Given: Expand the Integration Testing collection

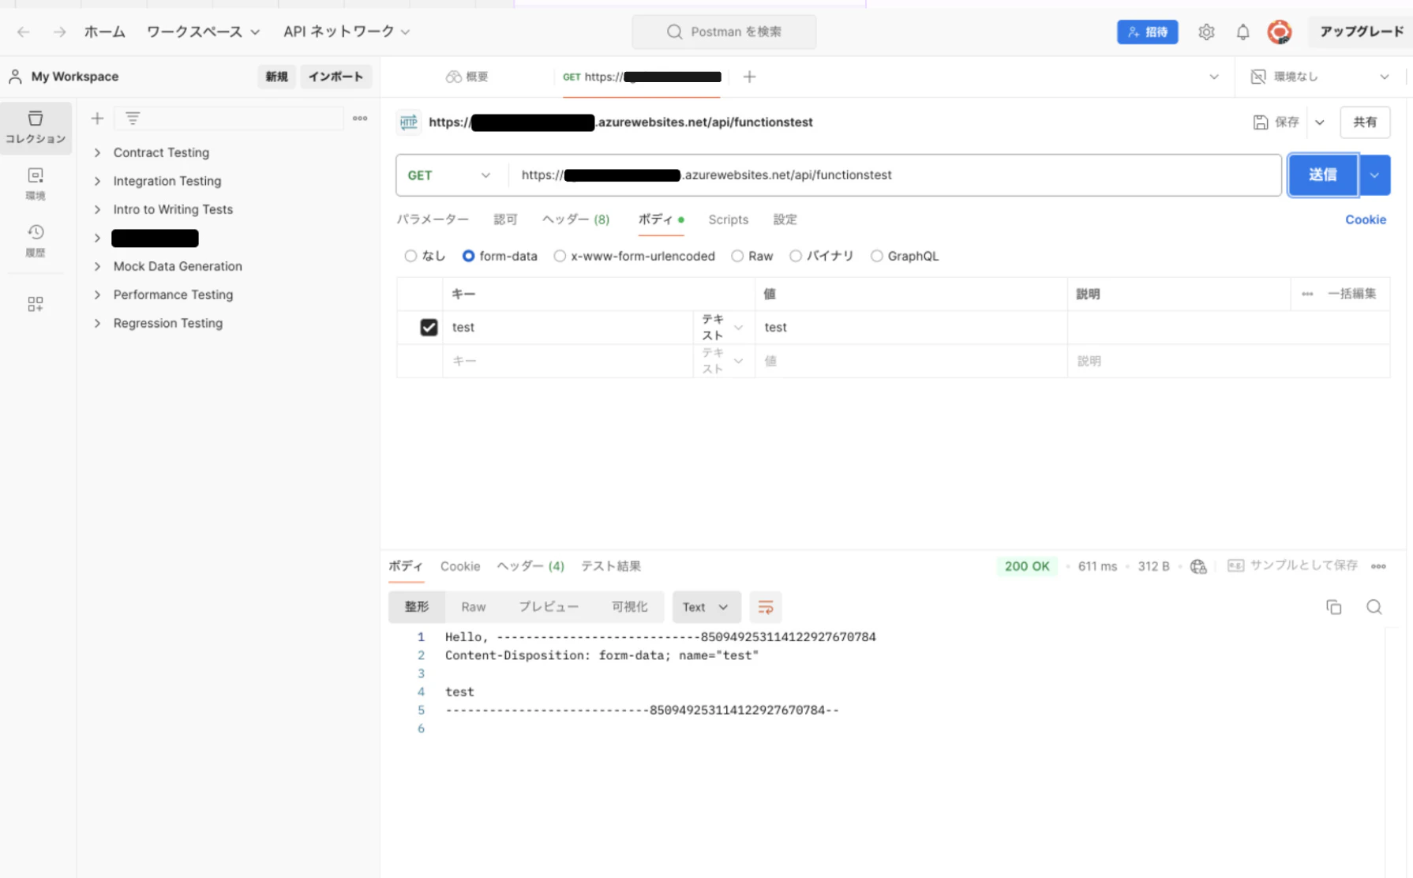Looking at the screenshot, I should click(97, 181).
